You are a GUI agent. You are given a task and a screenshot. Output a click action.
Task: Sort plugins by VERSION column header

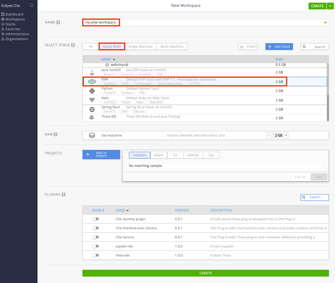pos(182,210)
